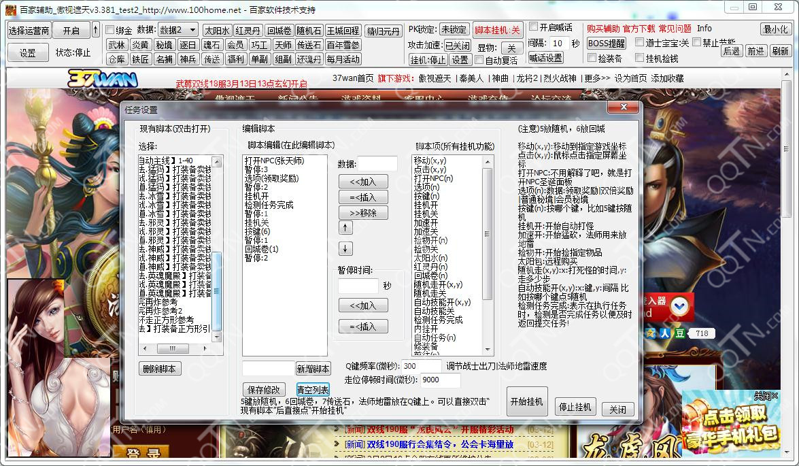Image resolution: width=799 pixels, height=466 pixels.
Task: Click the 选择运营商 button
Action: point(29,31)
